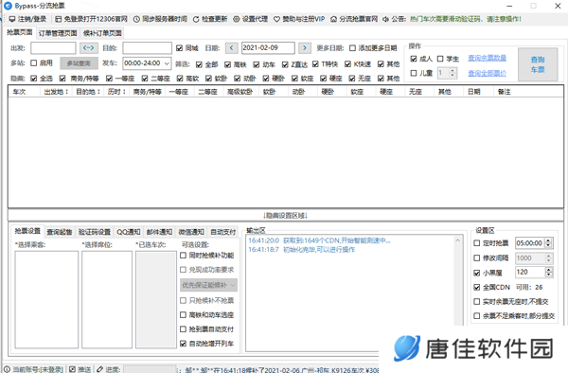
Task: Switch to 订单管理页面 tab
Action: [58, 33]
